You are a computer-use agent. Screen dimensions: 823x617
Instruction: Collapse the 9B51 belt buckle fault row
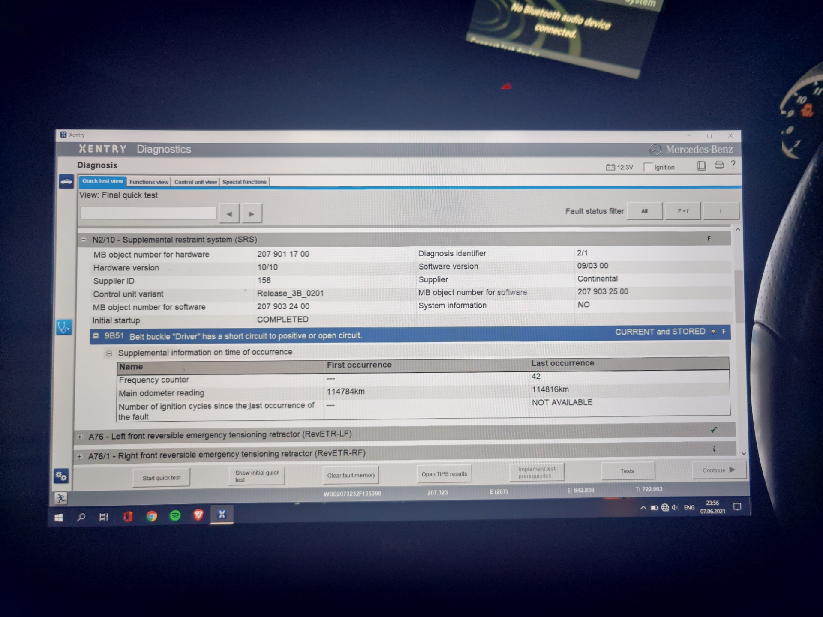(x=96, y=336)
